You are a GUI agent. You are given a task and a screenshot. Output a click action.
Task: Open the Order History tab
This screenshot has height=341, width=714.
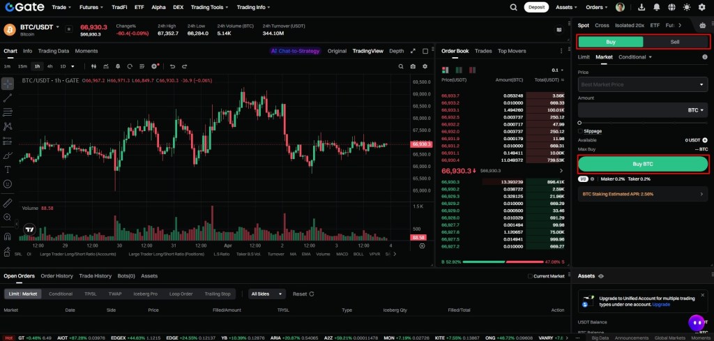(x=57, y=276)
